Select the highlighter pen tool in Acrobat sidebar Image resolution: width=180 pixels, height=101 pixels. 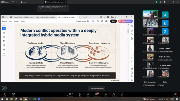[x=4, y=37]
